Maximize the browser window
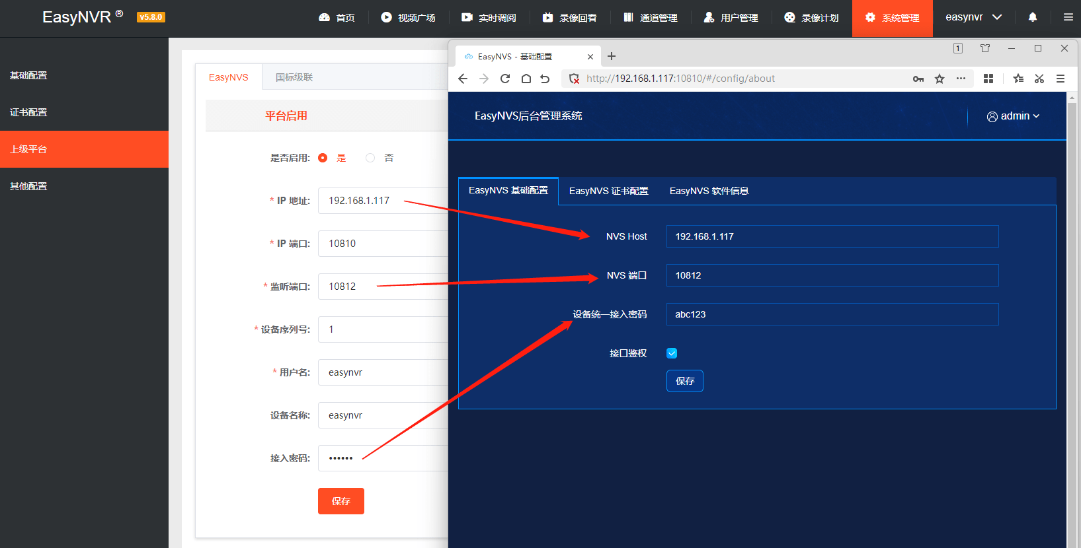The width and height of the screenshot is (1081, 548). click(1038, 48)
